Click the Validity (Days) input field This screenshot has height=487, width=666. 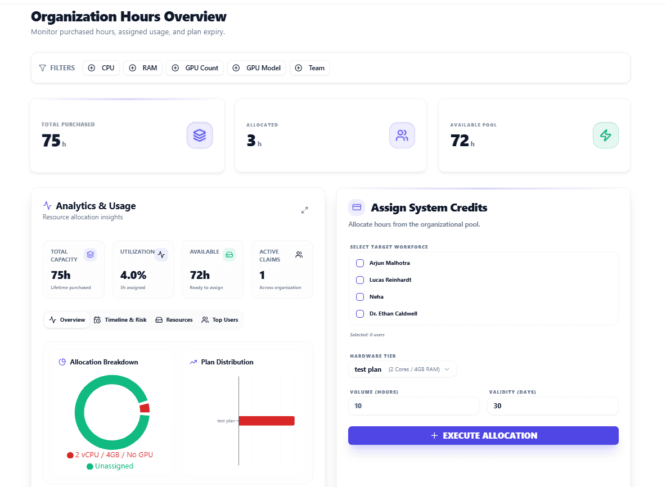[552, 406]
